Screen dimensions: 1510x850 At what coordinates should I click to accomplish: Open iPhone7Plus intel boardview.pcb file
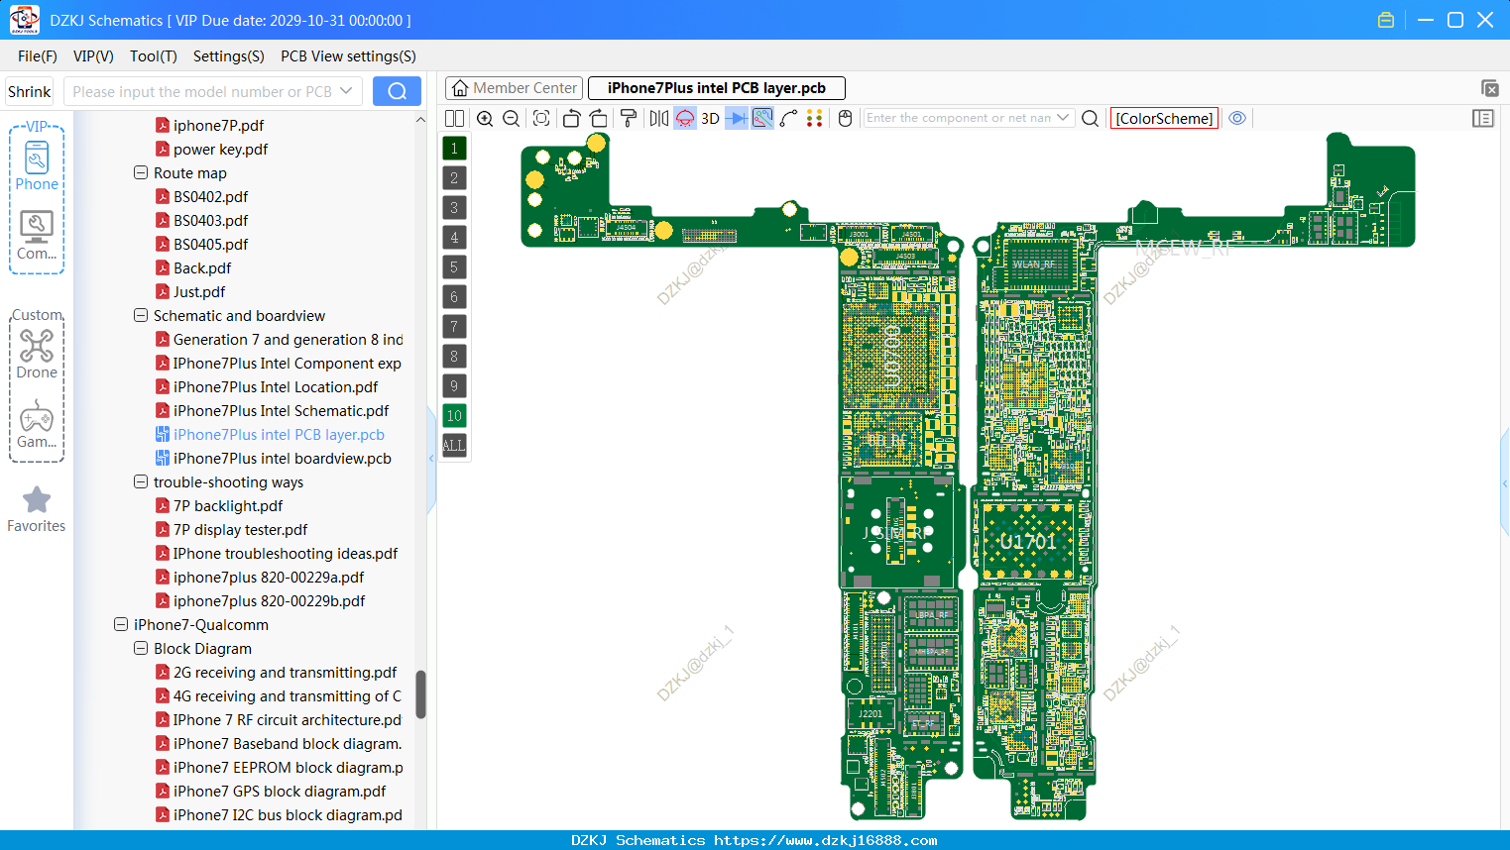pyautogui.click(x=274, y=458)
